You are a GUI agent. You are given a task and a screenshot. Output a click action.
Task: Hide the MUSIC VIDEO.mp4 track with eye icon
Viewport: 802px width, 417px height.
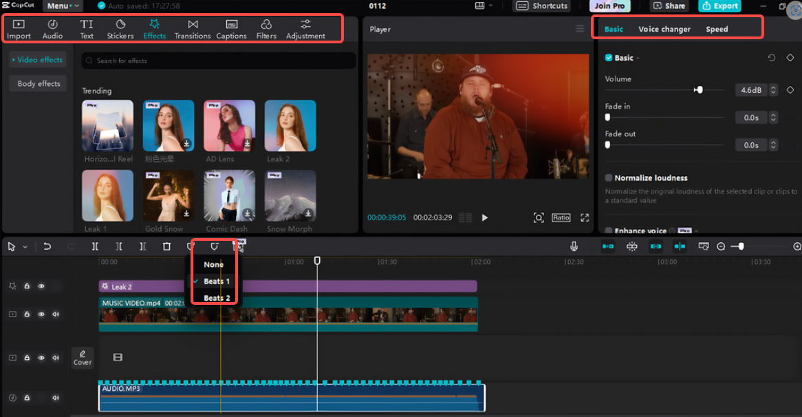click(41, 314)
